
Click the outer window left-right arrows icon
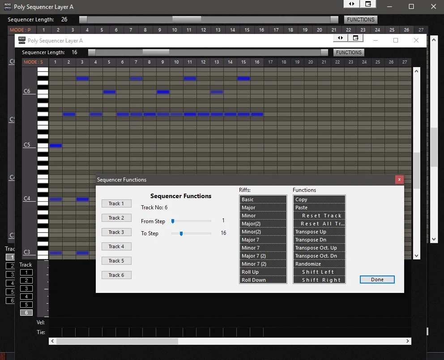pyautogui.click(x=351, y=4)
